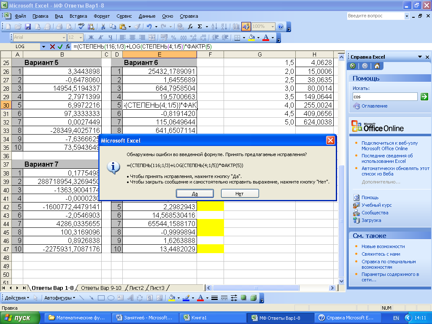Click the yellow Fill Color swatch in Formatting toolbar

[251, 38]
